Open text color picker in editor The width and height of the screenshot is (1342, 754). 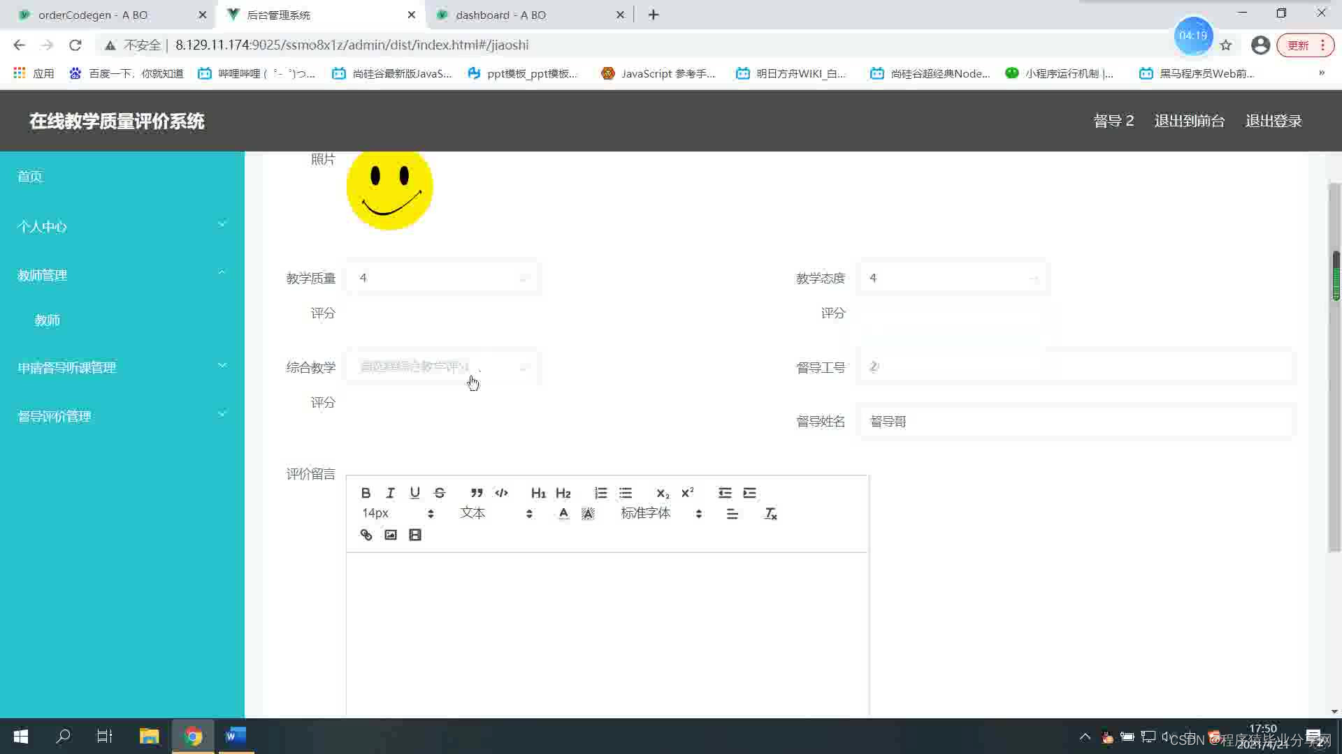click(x=563, y=514)
